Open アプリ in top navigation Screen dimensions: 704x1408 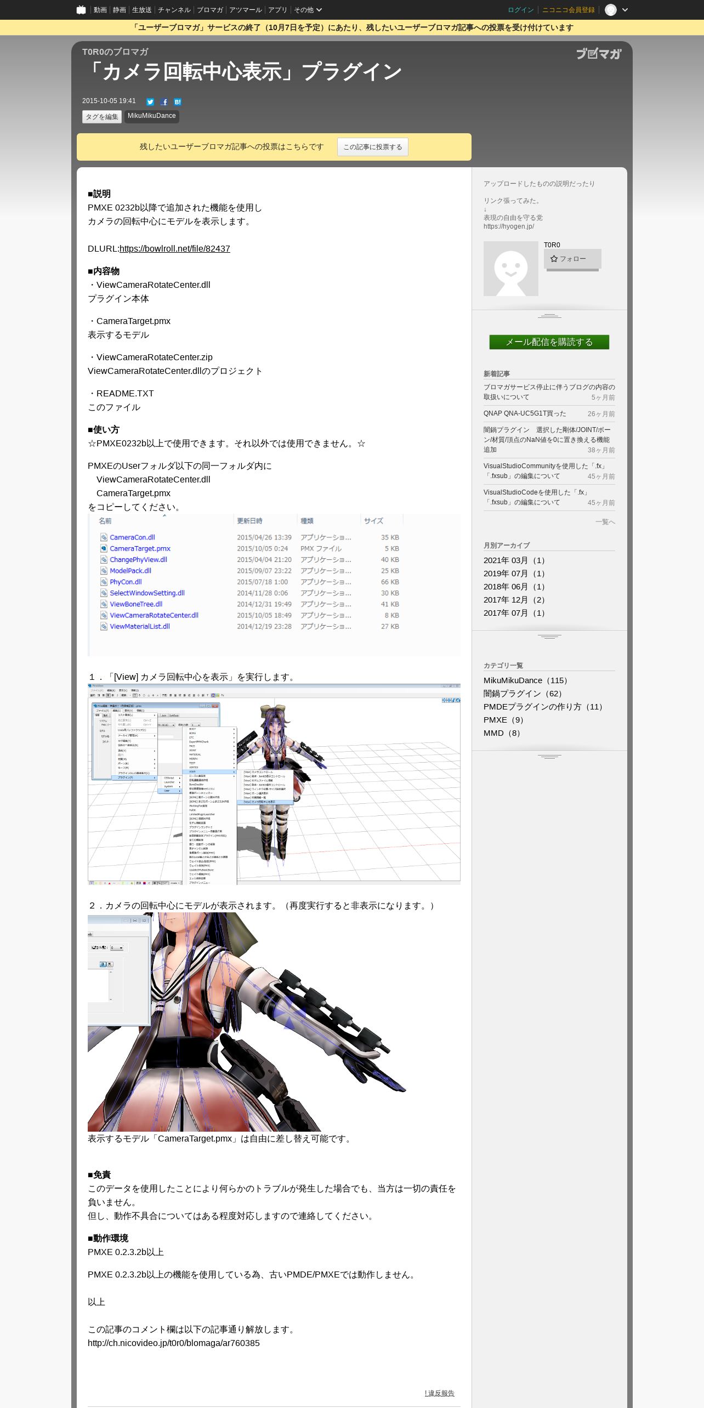[278, 10]
